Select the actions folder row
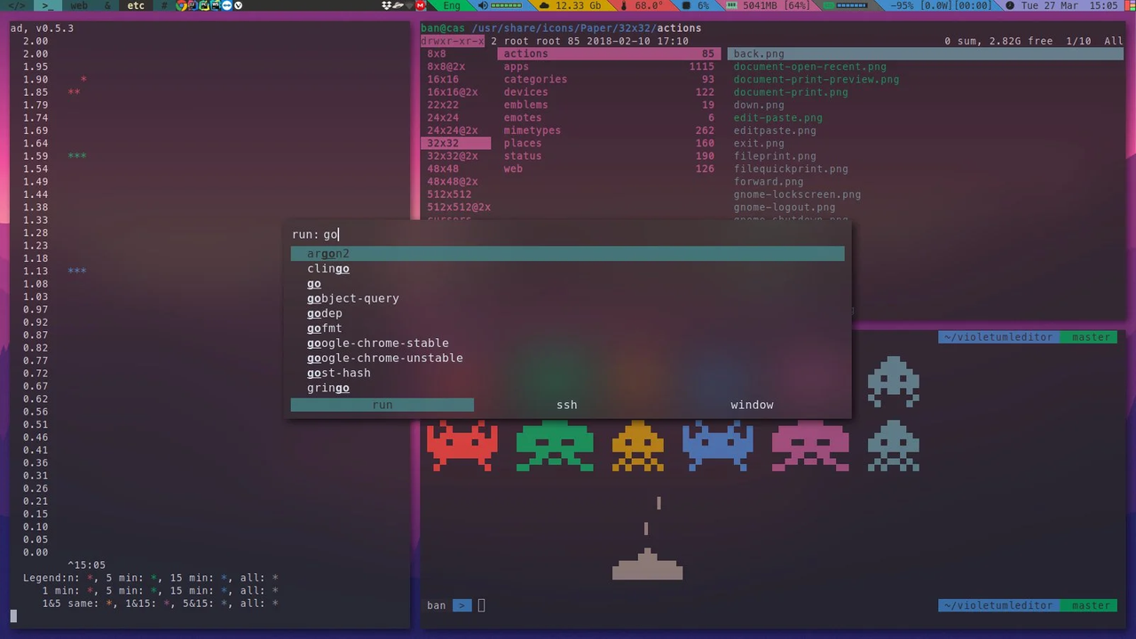This screenshot has height=639, width=1136. (x=608, y=54)
